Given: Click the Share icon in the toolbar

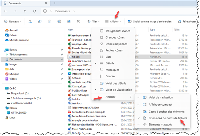Looking at the screenshot, I should tap(69, 21).
